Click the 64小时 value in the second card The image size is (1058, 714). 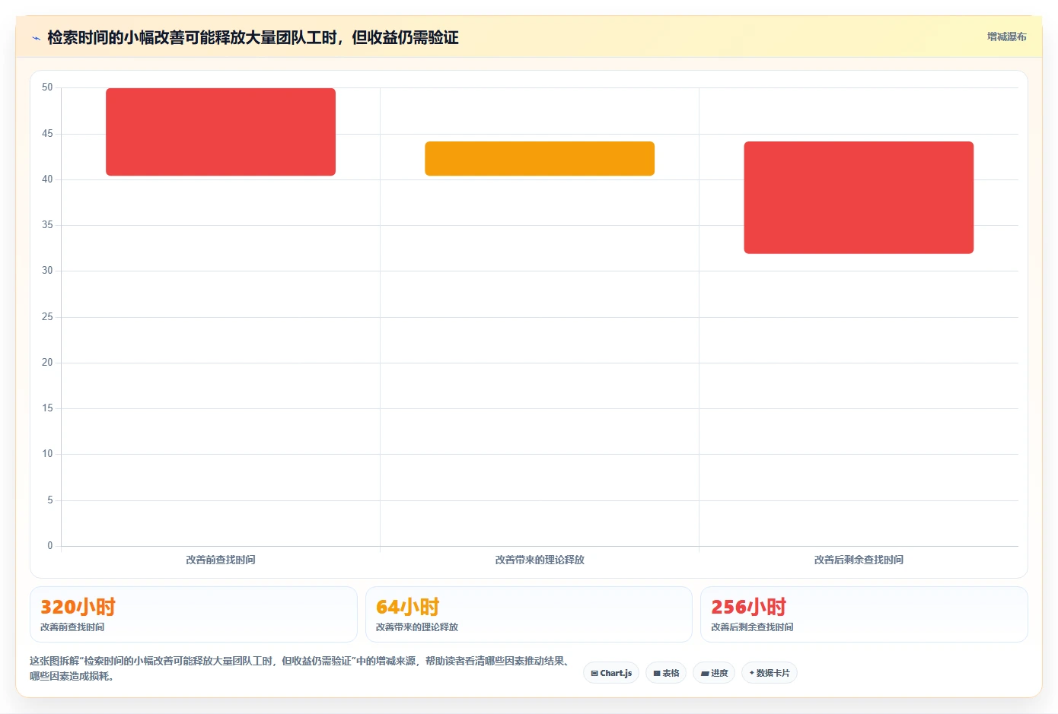[x=408, y=607]
